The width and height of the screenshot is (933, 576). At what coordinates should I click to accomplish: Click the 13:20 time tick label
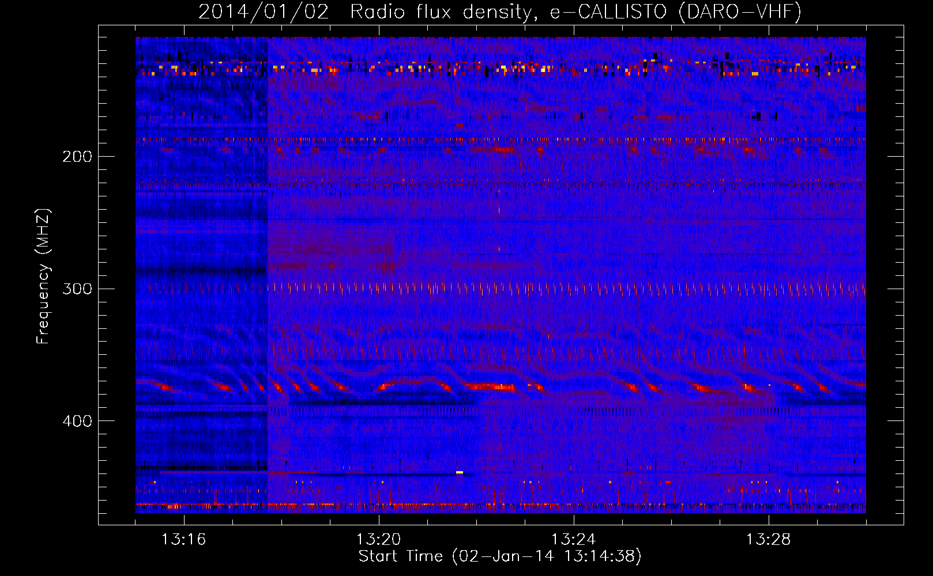click(378, 540)
